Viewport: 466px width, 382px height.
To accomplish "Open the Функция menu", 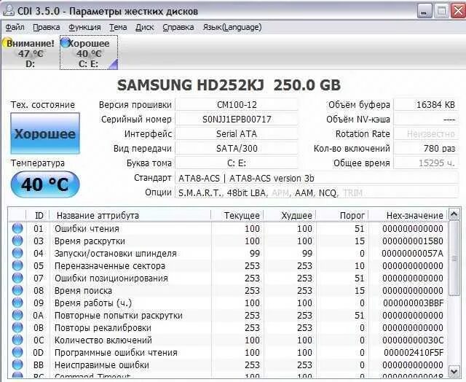I will pos(84,28).
